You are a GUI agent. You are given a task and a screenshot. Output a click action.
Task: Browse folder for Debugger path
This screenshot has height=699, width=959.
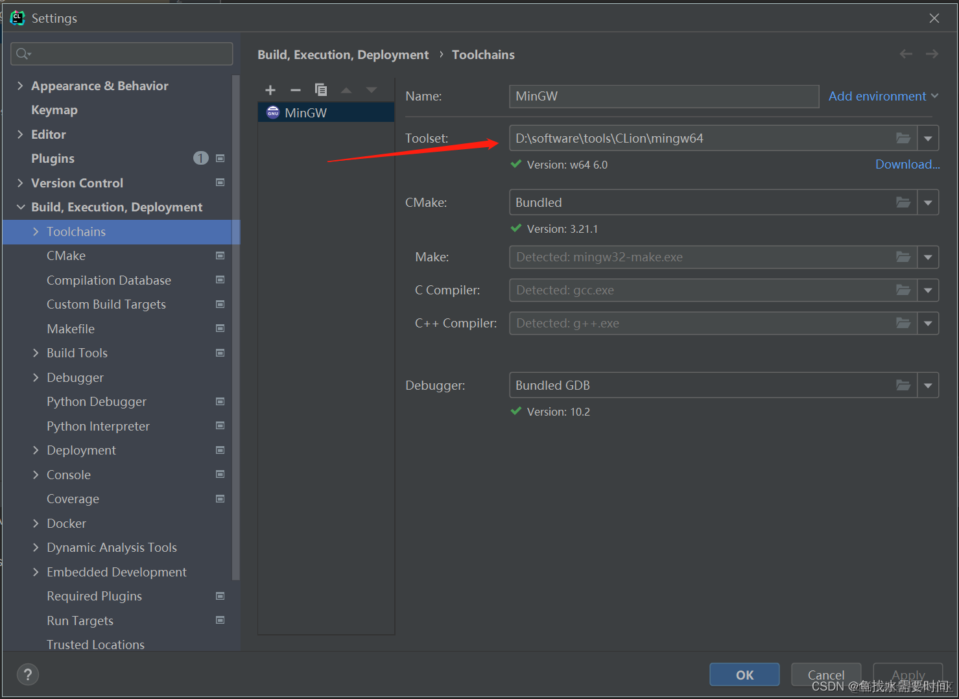coord(903,385)
